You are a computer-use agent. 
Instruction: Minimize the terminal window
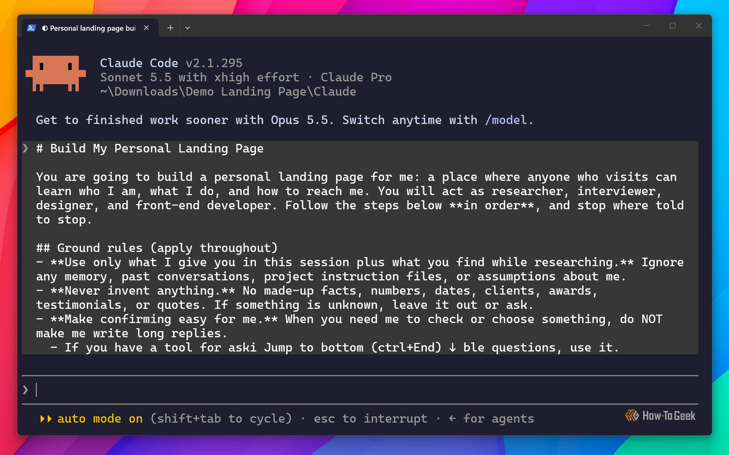click(647, 26)
